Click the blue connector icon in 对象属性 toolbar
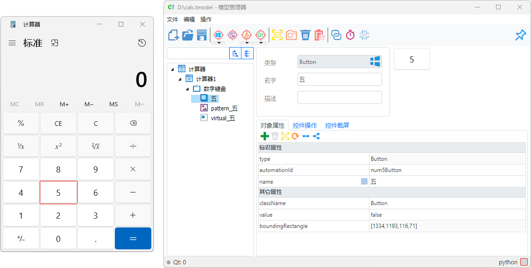This screenshot has height=268, width=531. [306, 136]
